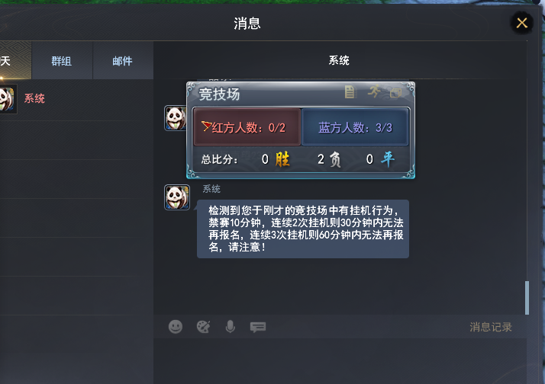Image resolution: width=545 pixels, height=384 pixels.
Task: Open the arena rules document icon
Action: pyautogui.click(x=350, y=92)
